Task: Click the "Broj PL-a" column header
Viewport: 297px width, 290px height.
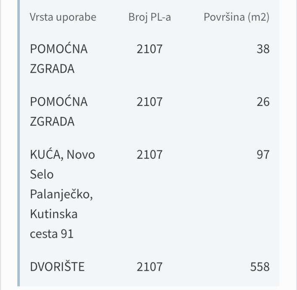Action: (x=150, y=17)
